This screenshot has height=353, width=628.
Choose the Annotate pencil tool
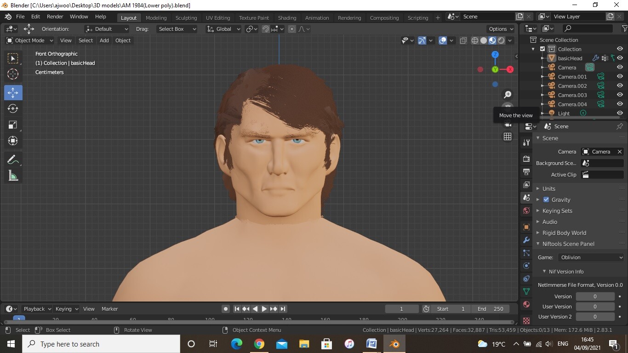click(x=13, y=159)
